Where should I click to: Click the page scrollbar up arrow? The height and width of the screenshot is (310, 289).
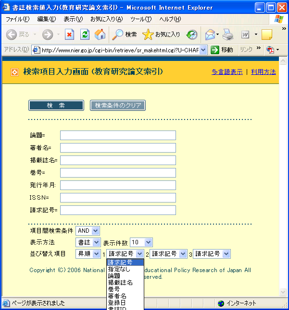click(x=283, y=60)
